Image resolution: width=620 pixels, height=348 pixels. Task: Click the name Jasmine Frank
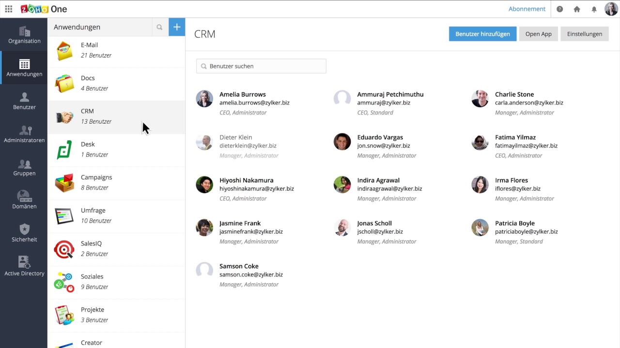[240, 223]
